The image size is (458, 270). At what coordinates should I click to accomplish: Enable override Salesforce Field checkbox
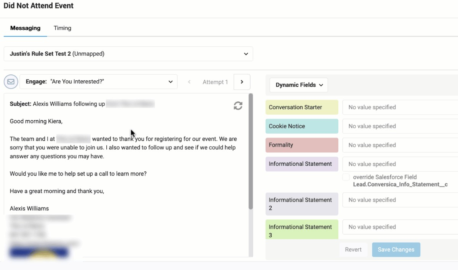coord(346,177)
